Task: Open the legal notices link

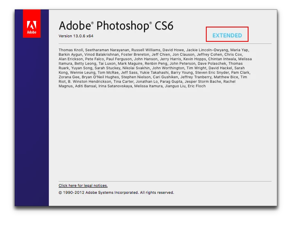Action: 83,186
